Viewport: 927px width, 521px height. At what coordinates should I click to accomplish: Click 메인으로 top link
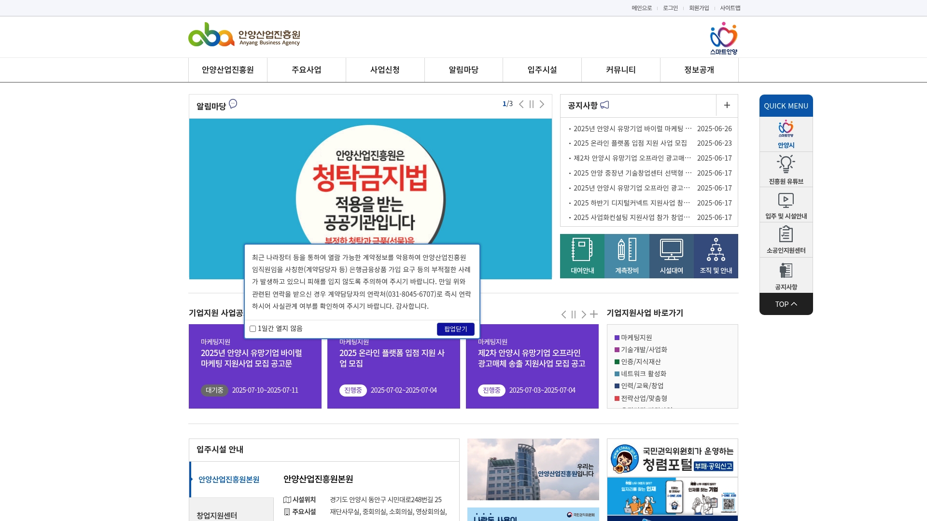click(x=642, y=8)
